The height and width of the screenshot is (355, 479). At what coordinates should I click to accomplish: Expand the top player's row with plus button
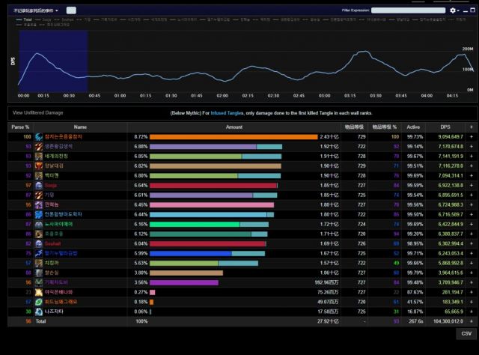click(x=471, y=137)
